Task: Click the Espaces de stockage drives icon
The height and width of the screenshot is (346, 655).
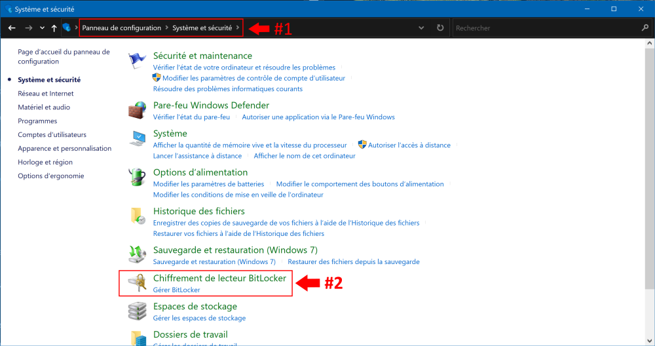Action: pos(137,311)
